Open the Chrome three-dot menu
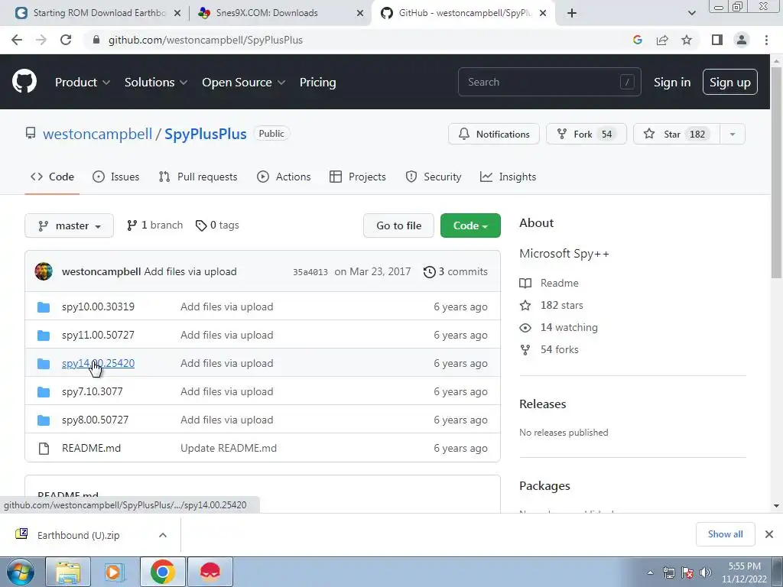783x587 pixels. pos(766,40)
